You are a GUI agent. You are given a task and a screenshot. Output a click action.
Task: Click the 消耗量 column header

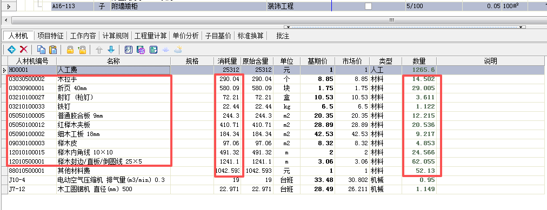click(x=227, y=61)
